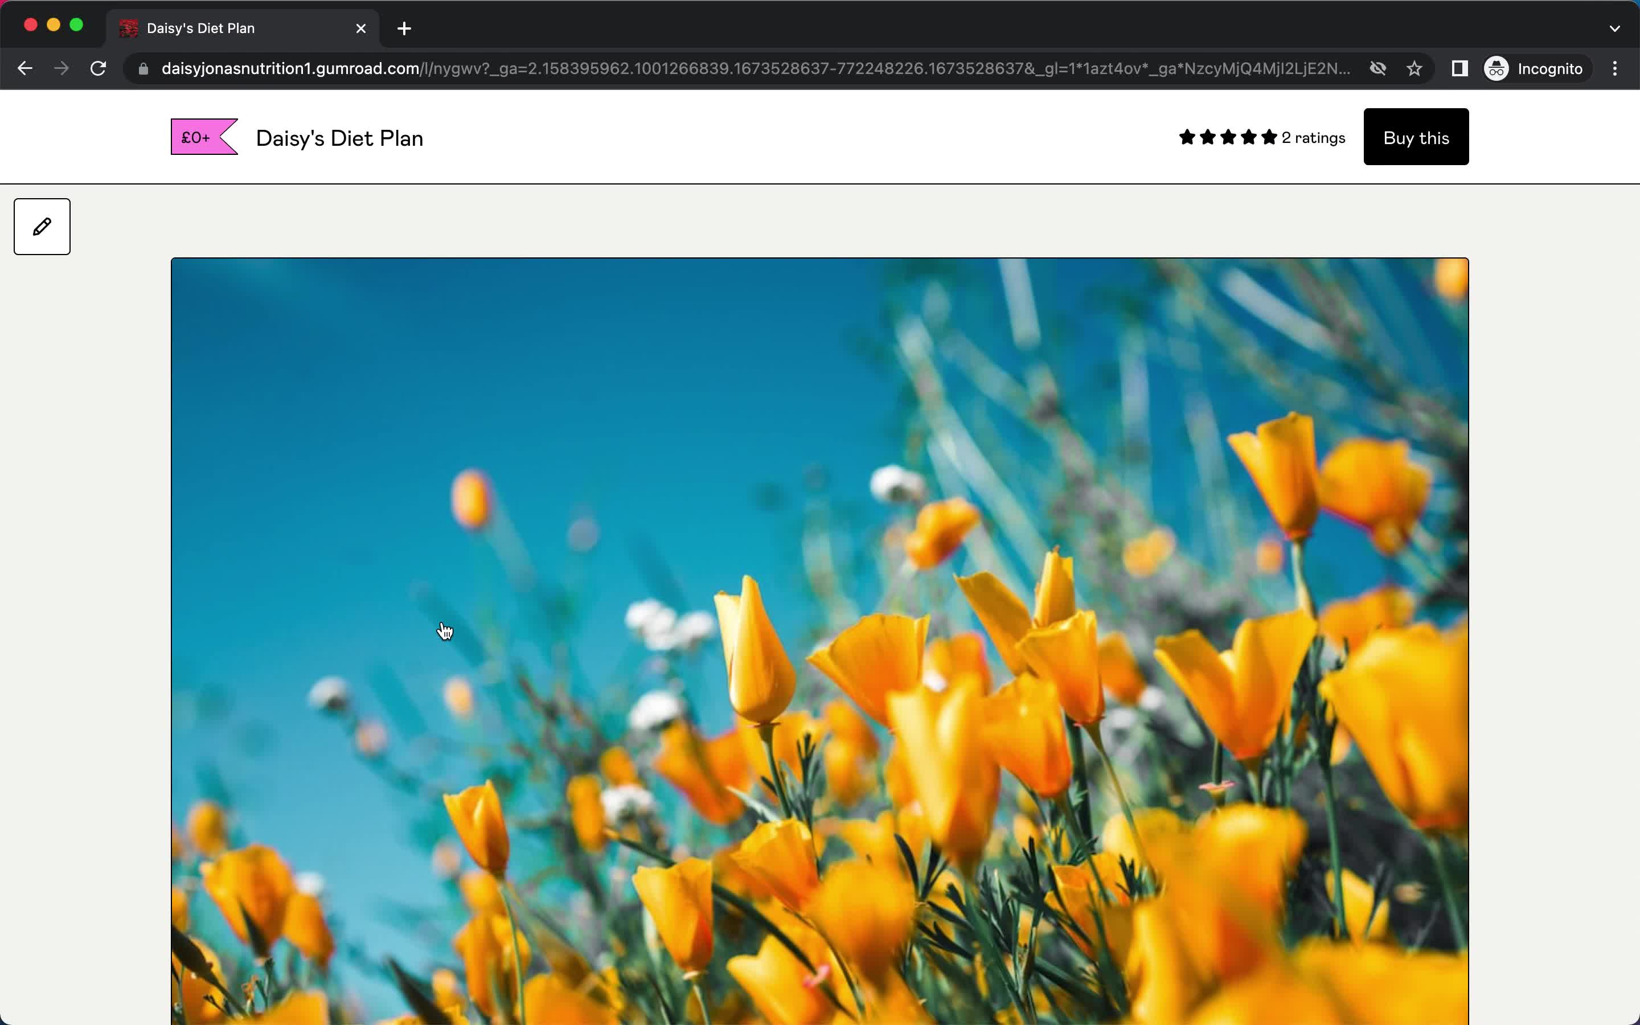Go back with browser back arrow

tap(25, 68)
